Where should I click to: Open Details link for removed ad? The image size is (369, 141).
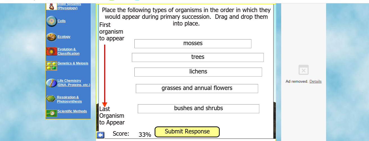(315, 82)
